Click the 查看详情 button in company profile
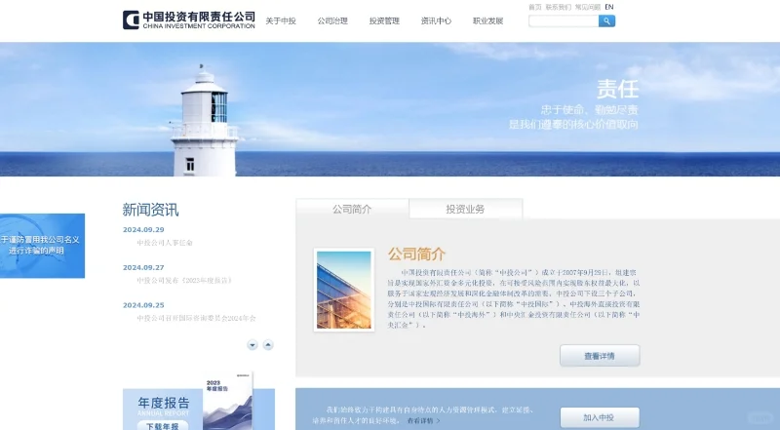780x430 pixels. click(600, 356)
